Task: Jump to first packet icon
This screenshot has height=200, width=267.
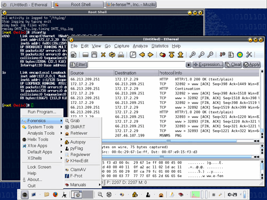Action: [171, 55]
